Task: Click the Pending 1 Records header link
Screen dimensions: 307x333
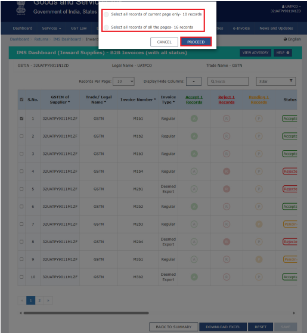Action: point(259,99)
